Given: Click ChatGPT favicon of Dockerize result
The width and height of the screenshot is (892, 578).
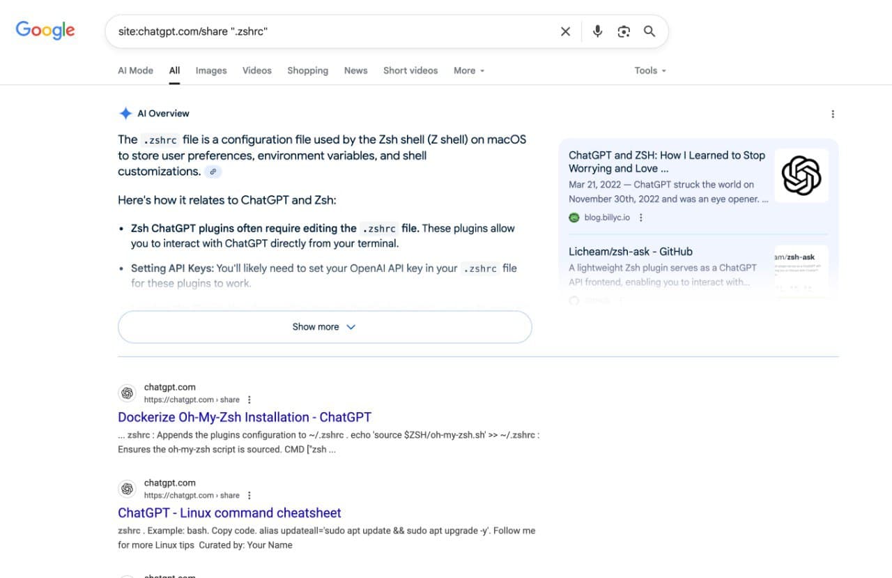Looking at the screenshot, I should (127, 393).
